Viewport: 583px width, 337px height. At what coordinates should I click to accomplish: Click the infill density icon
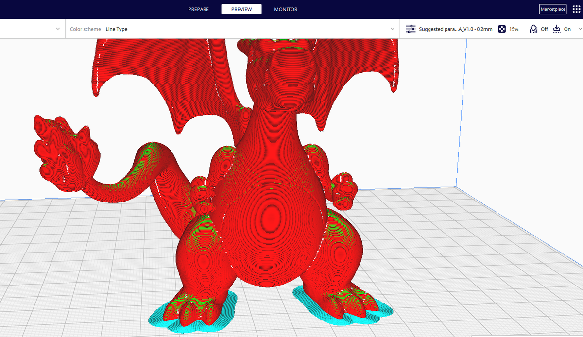pyautogui.click(x=502, y=29)
